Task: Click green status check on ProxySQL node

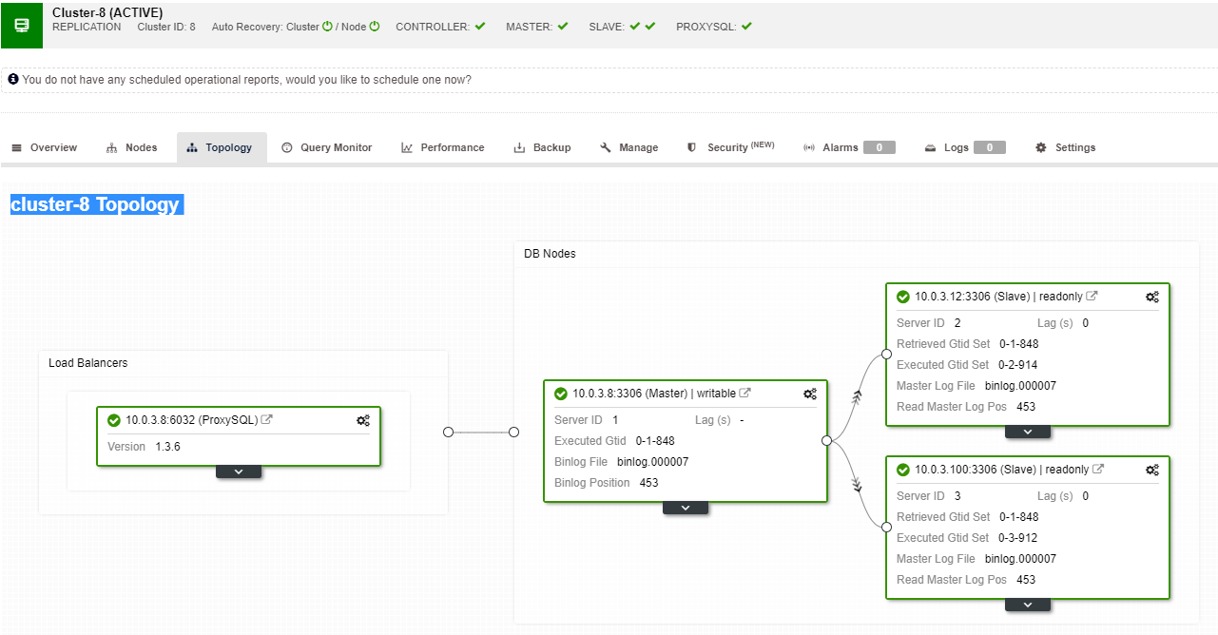Action: [x=114, y=420]
